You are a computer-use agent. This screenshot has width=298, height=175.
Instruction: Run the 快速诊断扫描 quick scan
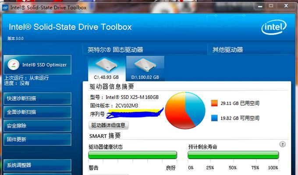click(37, 98)
